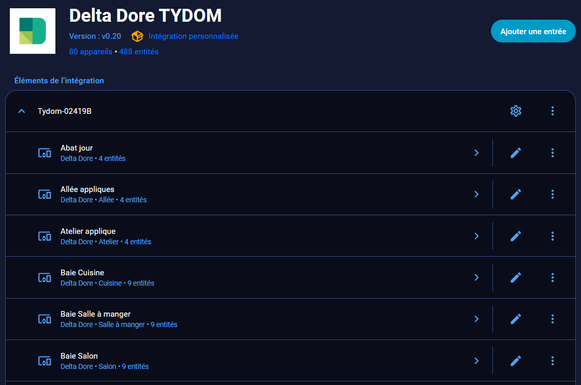Click the Delta Dore TYDOM logo
581x385 pixels.
tap(33, 31)
